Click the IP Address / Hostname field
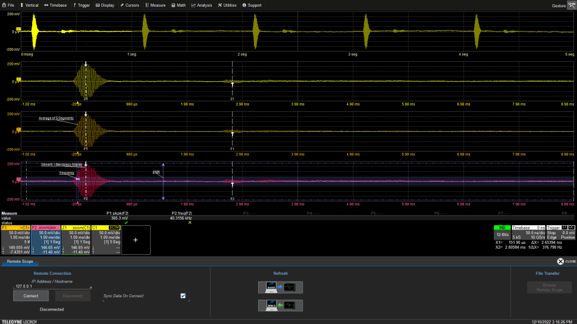The height and width of the screenshot is (324, 577). tap(52, 286)
